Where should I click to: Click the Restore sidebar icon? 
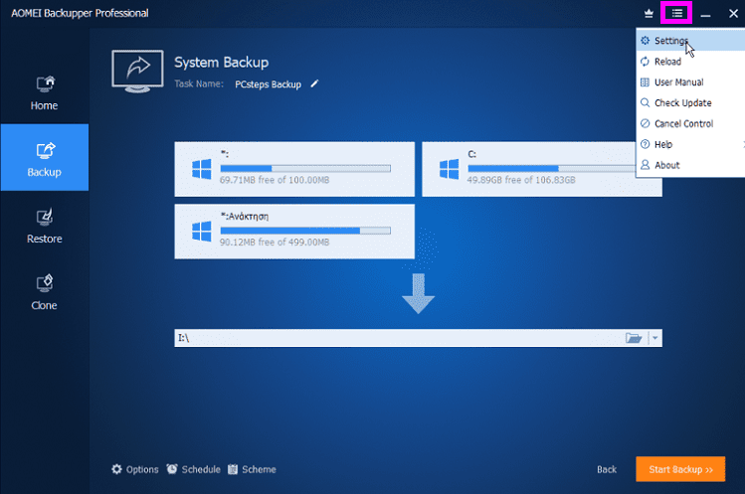(45, 217)
